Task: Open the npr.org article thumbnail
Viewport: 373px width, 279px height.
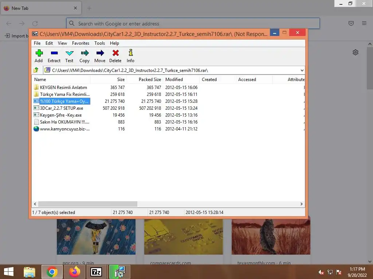Action: (x=96, y=236)
